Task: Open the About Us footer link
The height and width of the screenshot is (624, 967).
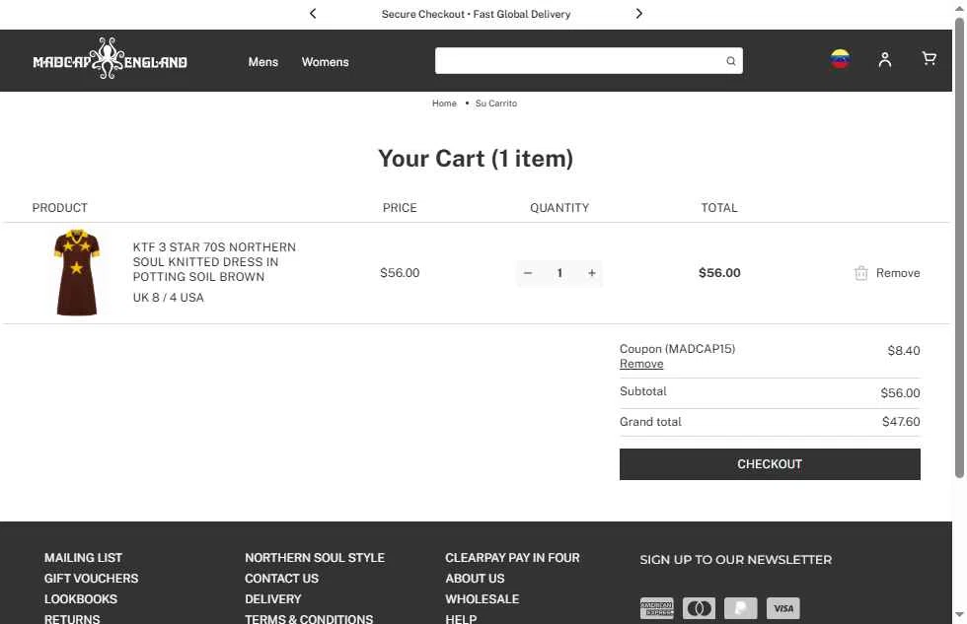Action: [x=475, y=579]
